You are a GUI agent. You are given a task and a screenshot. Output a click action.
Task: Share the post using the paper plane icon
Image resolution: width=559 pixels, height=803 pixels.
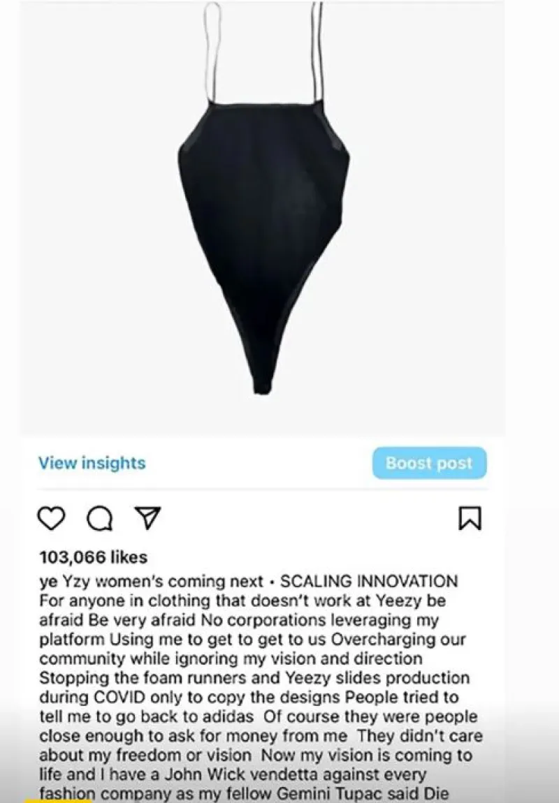(147, 517)
